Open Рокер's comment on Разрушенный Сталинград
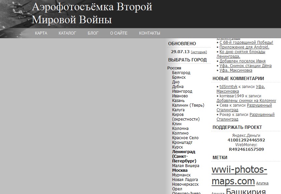This screenshot has width=281, height=194. point(246,117)
